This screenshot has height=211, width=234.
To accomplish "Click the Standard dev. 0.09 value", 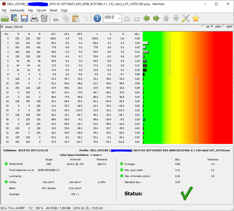I will [178, 182].
